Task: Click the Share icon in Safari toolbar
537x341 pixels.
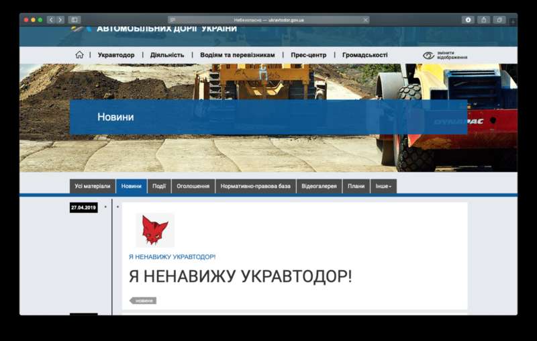Action: pos(483,20)
